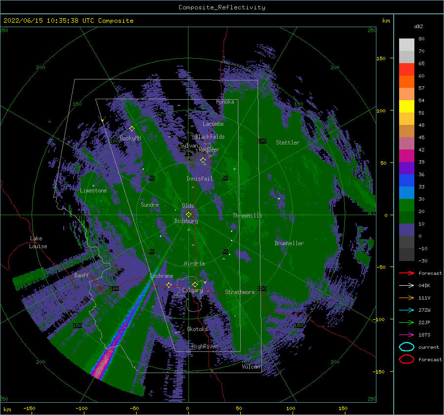This screenshot has width=444, height=415.
Task: Select the red 65–60 dBZ color swatch
Action: (407, 69)
